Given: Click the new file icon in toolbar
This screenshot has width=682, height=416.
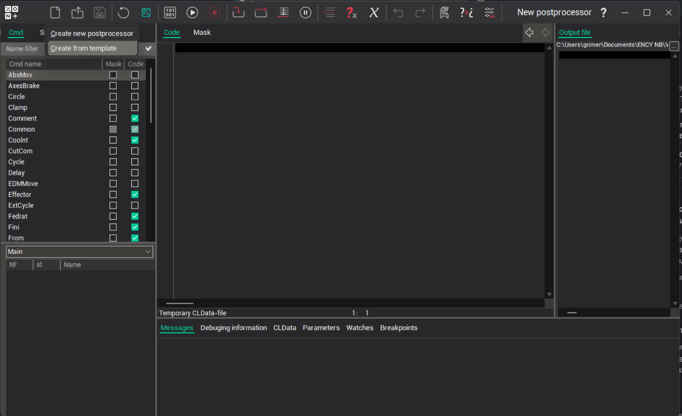Looking at the screenshot, I should pos(55,13).
